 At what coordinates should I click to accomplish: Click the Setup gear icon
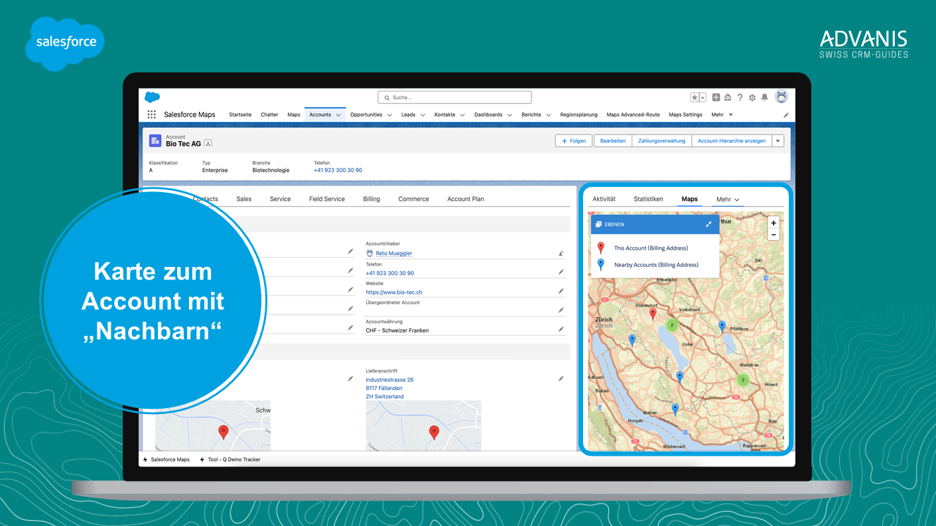(752, 97)
